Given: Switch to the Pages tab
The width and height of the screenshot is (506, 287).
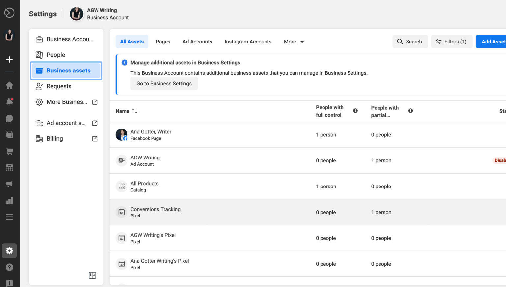Looking at the screenshot, I should pyautogui.click(x=163, y=42).
